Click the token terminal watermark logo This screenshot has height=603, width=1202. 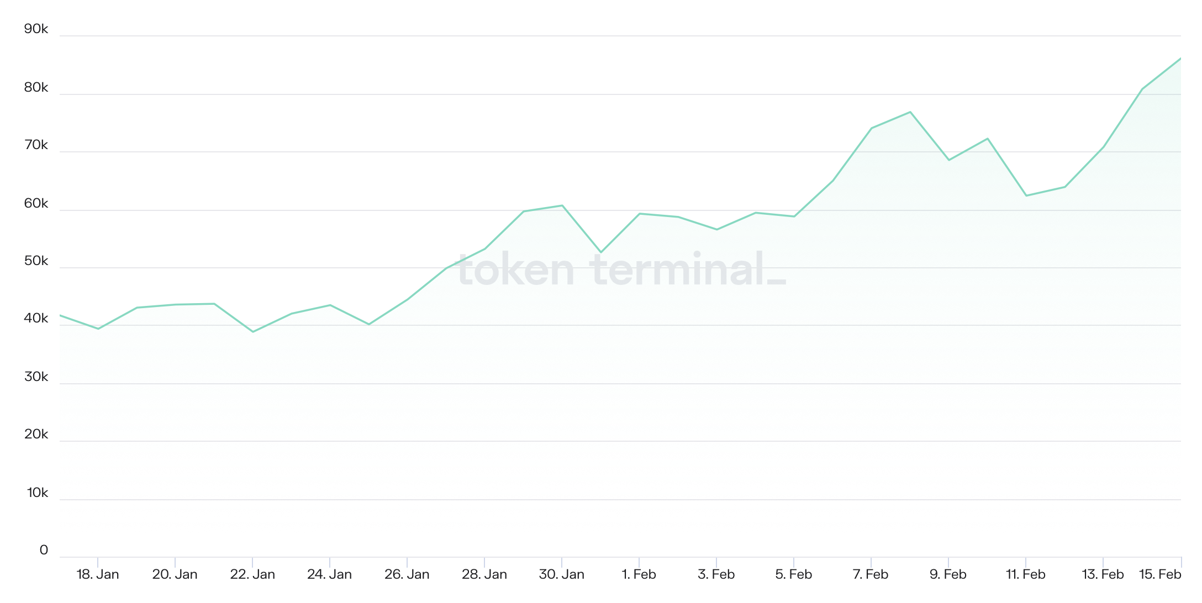pyautogui.click(x=621, y=270)
